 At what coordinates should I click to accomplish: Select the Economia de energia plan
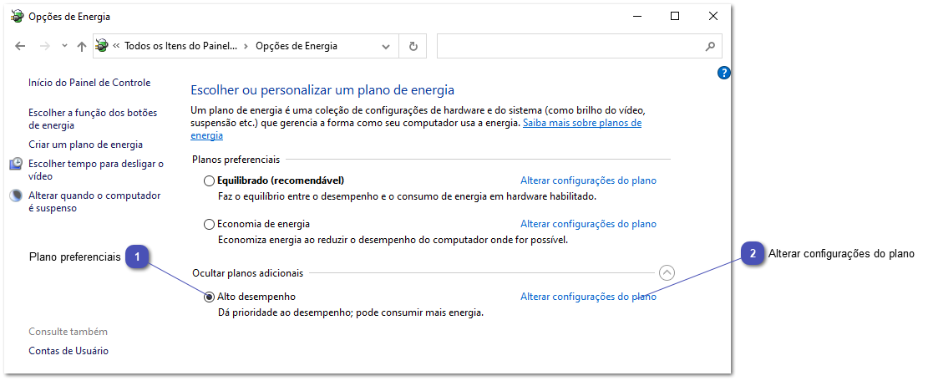point(209,224)
